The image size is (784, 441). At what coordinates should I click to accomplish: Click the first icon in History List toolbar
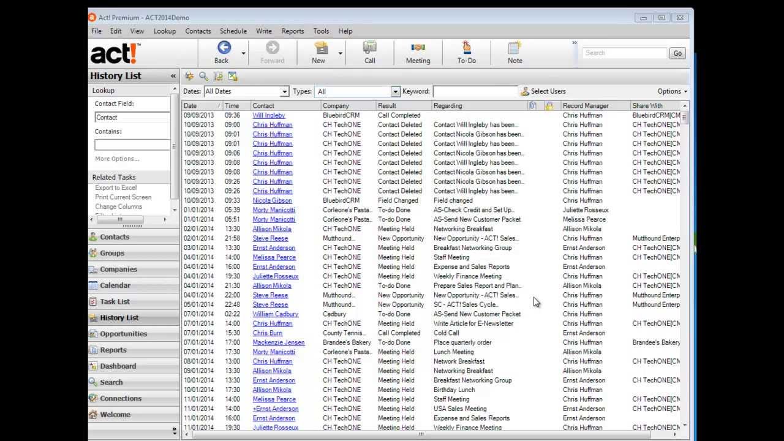189,77
